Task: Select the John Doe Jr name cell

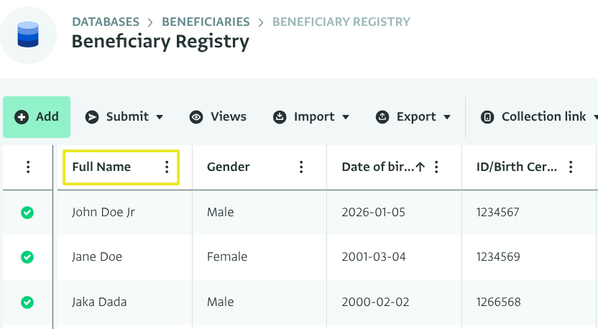Action: click(x=103, y=213)
